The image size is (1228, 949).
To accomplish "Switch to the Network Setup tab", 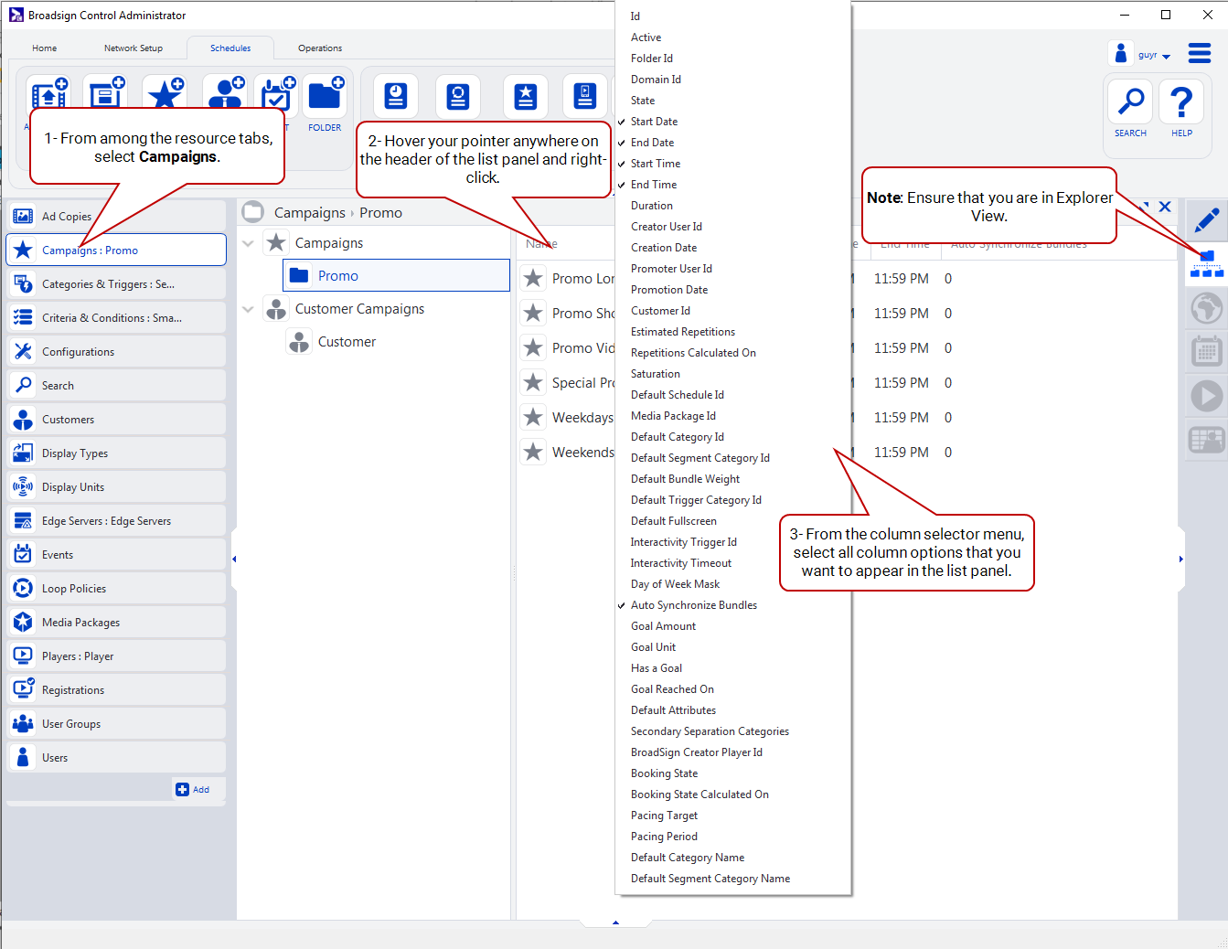I will 133,48.
